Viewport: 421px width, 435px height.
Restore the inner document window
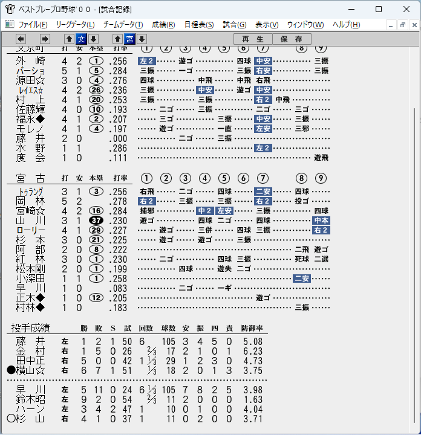click(403, 25)
